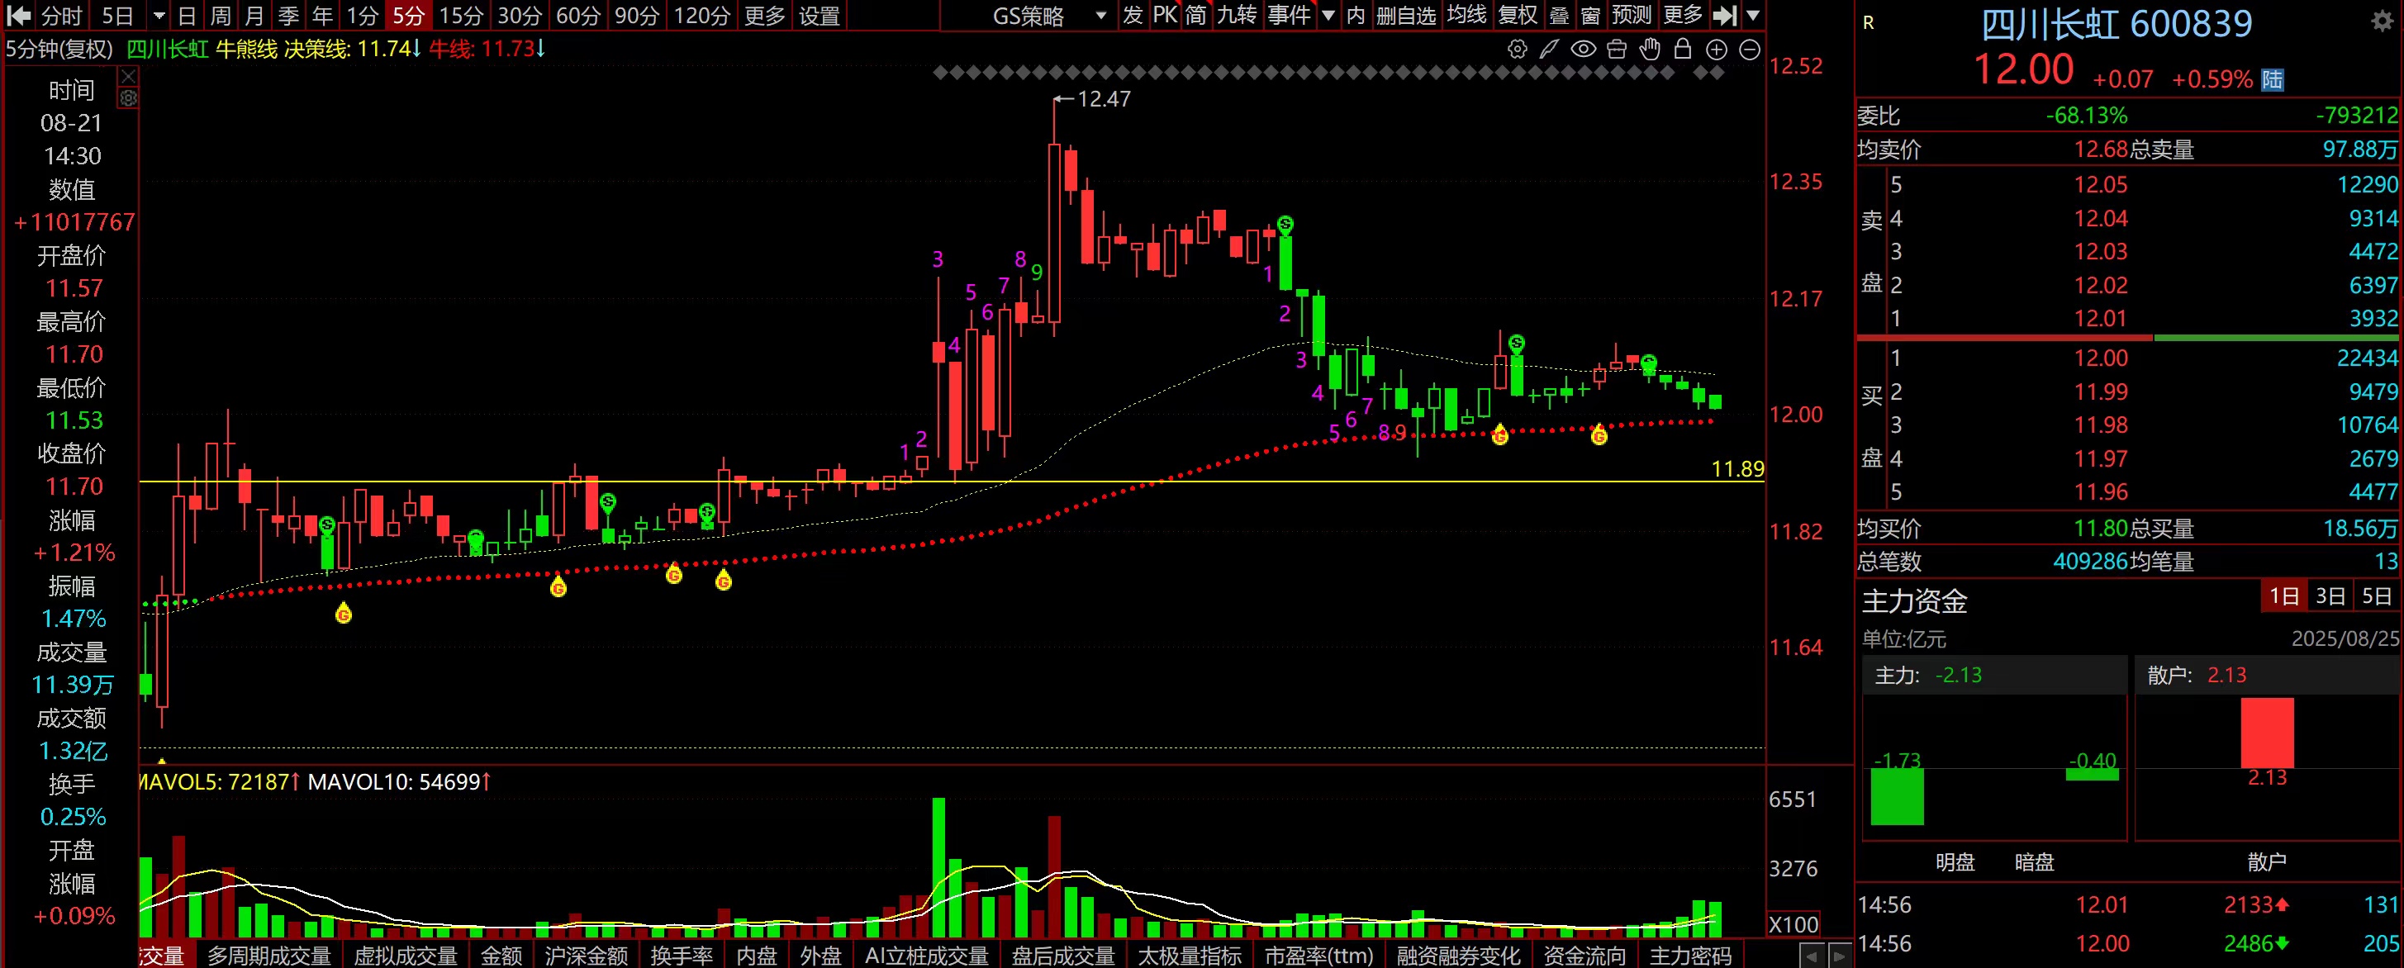This screenshot has width=2404, height=968.
Task: Select 5日 main funds range
Action: tap(2375, 596)
